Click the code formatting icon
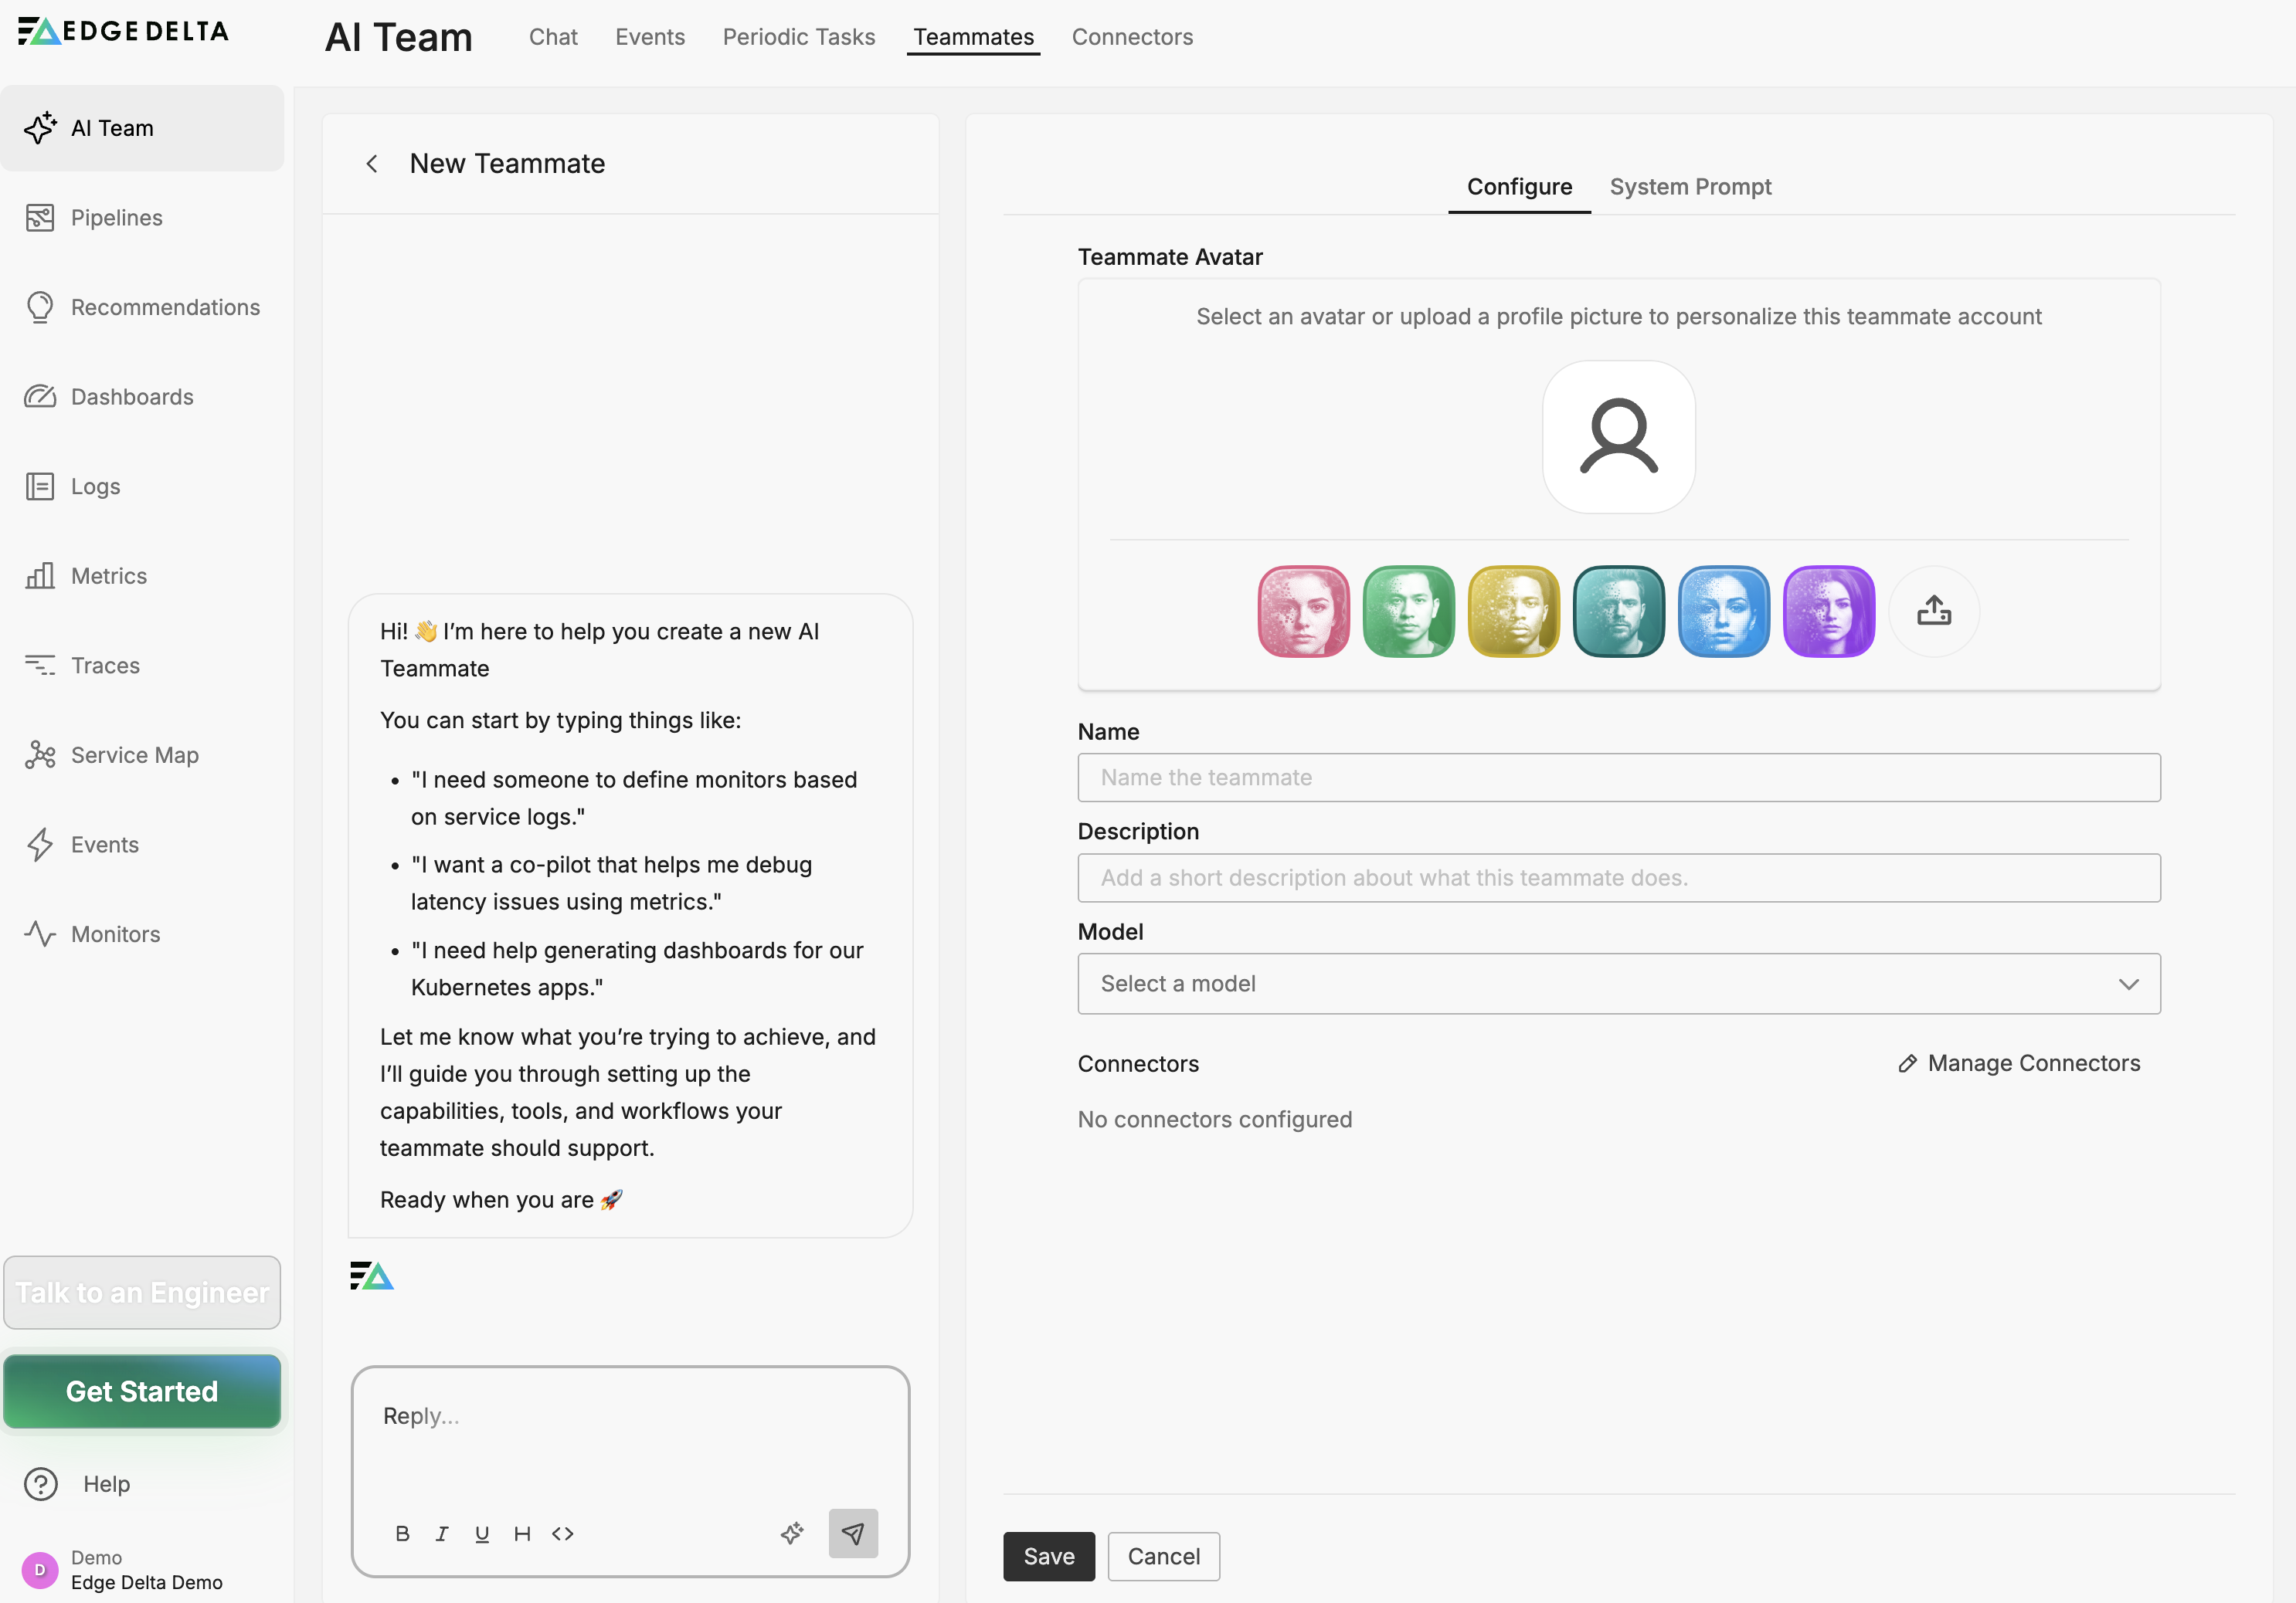 click(x=562, y=1533)
